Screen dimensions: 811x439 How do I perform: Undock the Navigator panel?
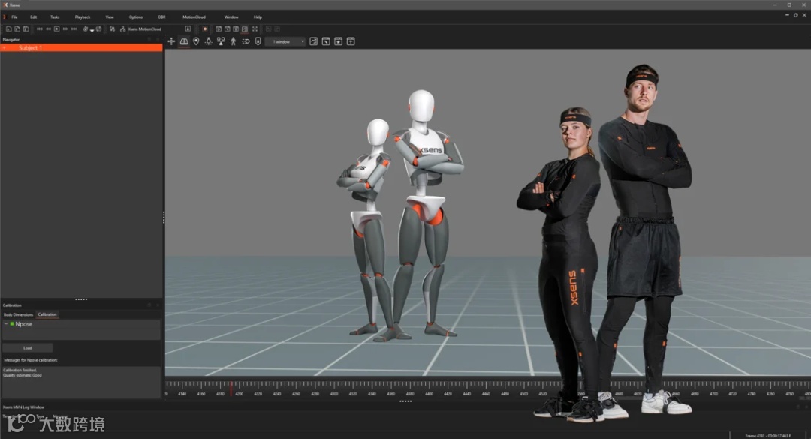tap(149, 39)
